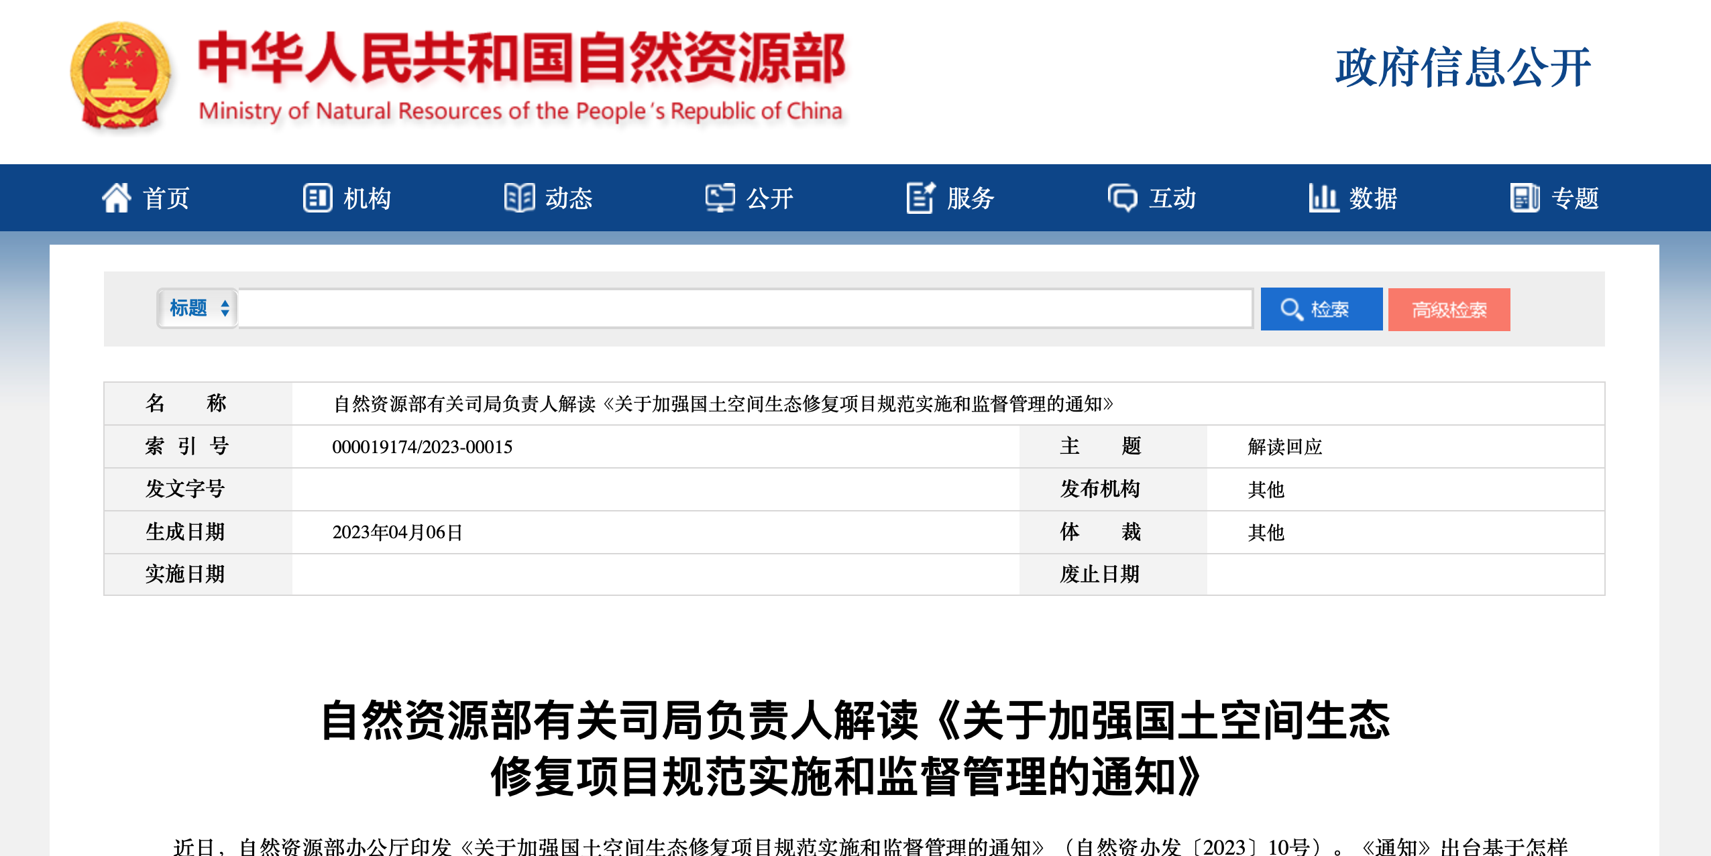The image size is (1711, 856).
Task: Click the 主题 label cell
Action: tap(1113, 446)
